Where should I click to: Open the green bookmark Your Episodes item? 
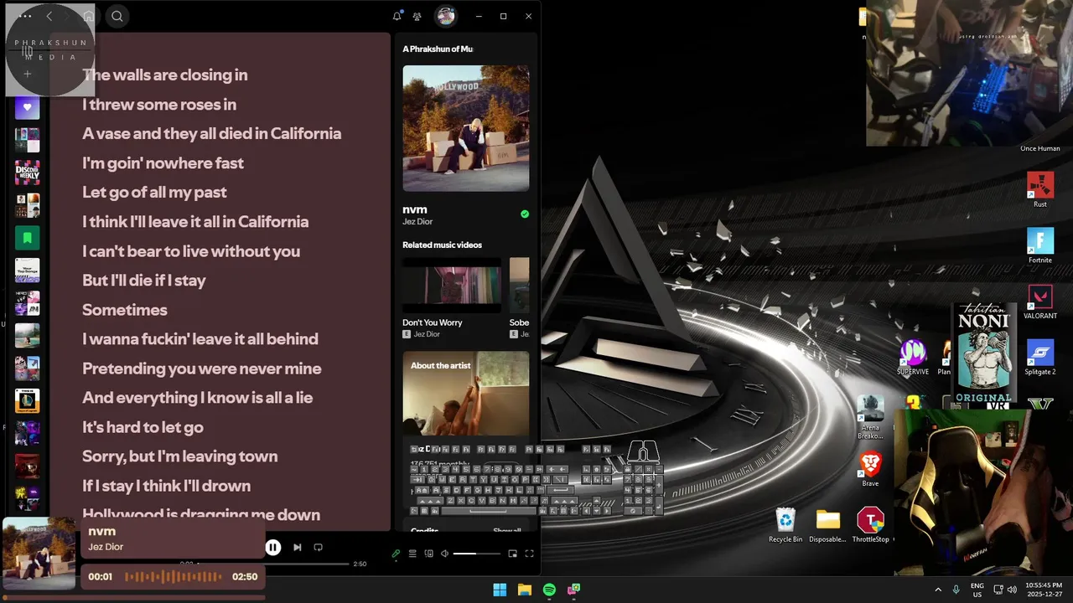[27, 238]
